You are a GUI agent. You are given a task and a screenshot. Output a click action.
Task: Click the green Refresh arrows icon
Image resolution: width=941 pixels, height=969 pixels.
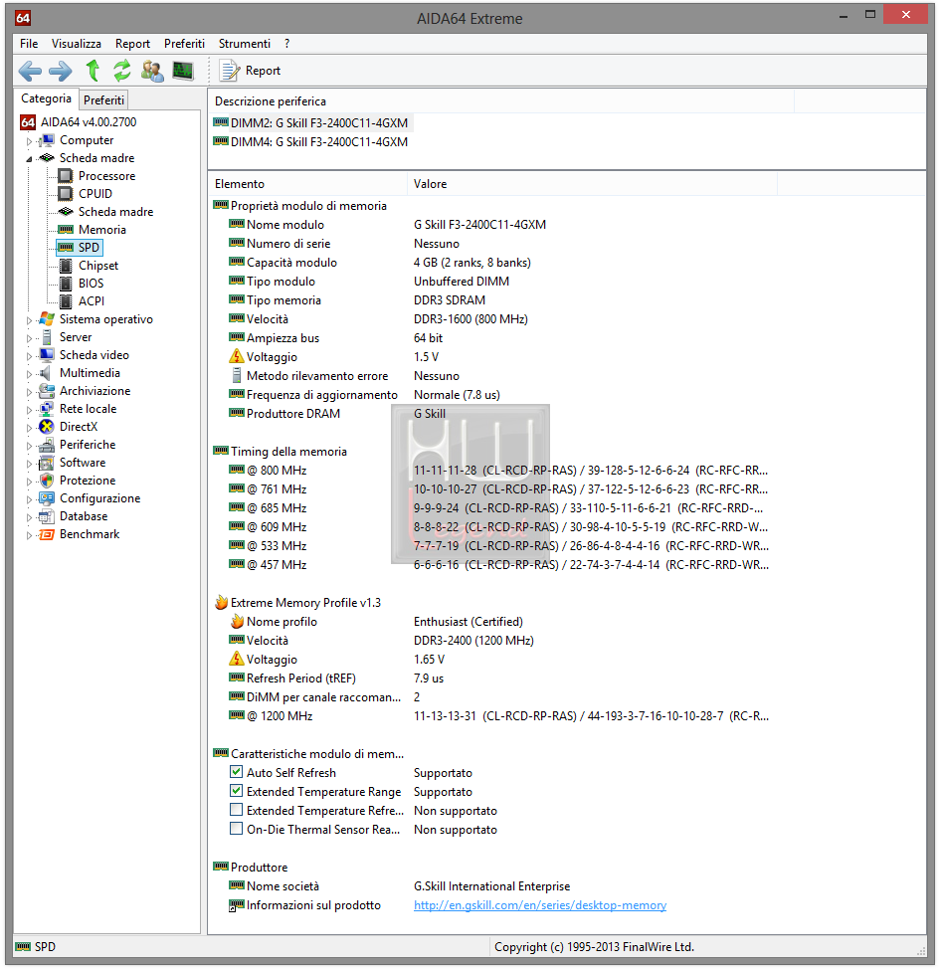pos(122,71)
